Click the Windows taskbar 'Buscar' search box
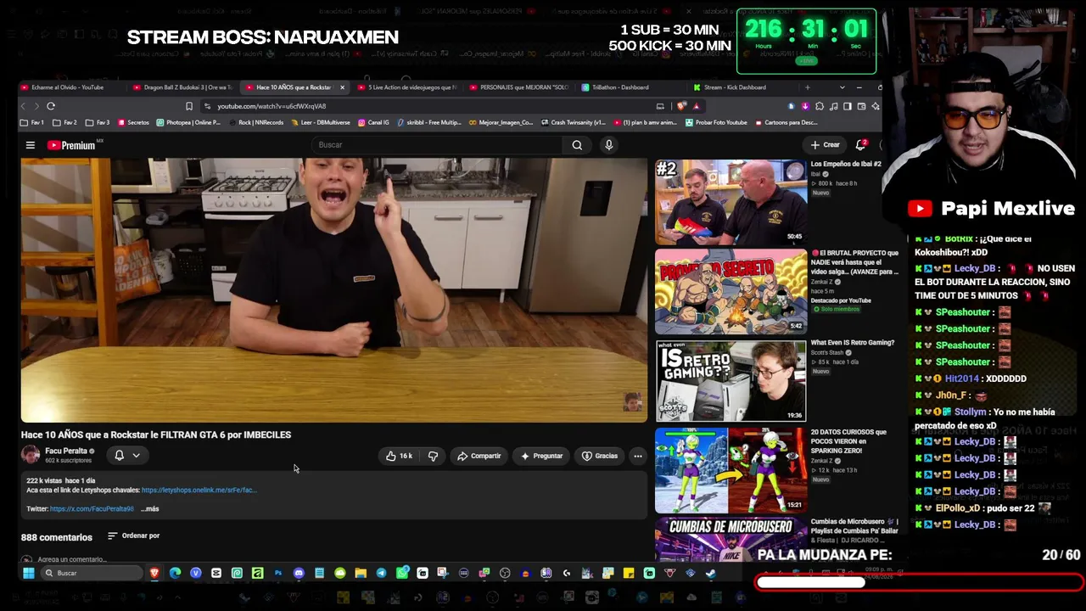The image size is (1086, 611). 92,573
